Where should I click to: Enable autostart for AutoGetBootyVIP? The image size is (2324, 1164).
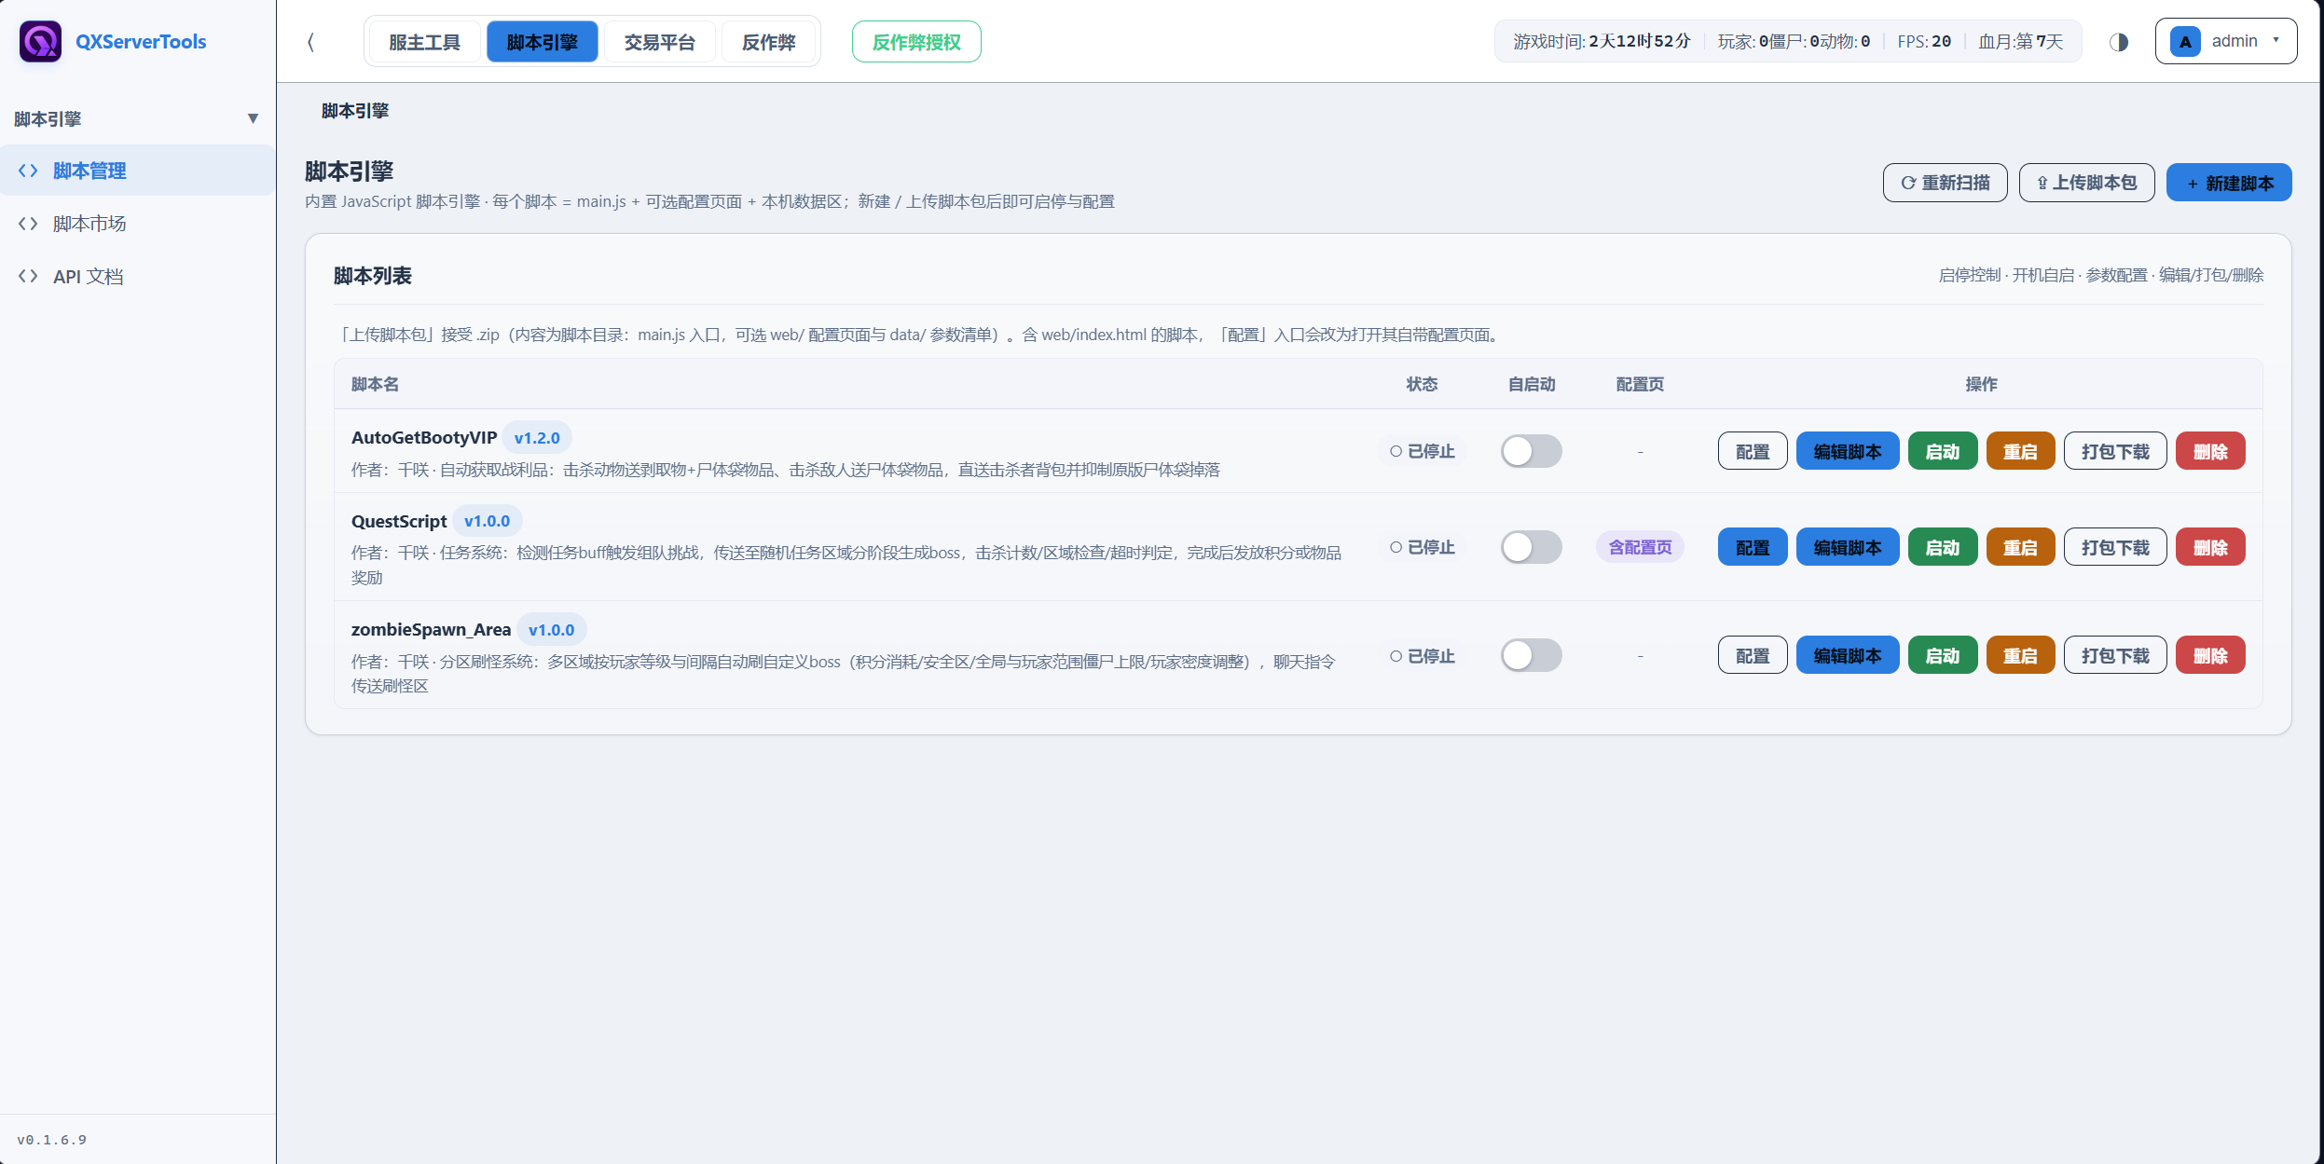coord(1531,451)
